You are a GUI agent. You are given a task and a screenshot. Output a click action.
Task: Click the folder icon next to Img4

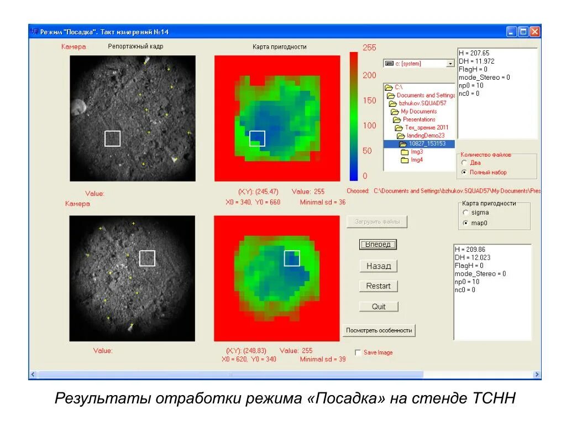tap(405, 160)
